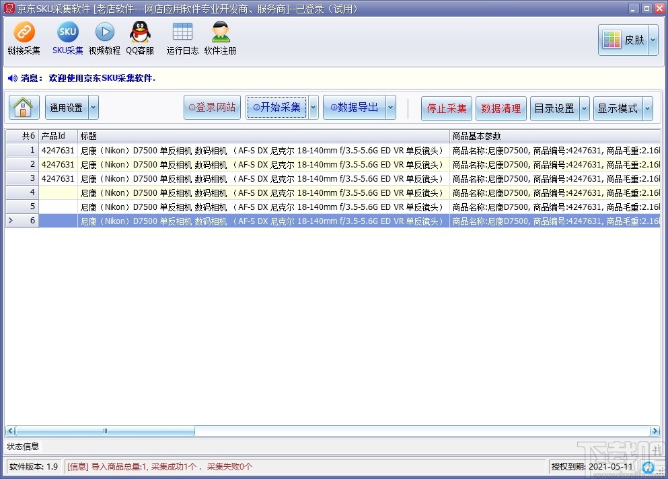Click the row 6 indicator arrow

pyautogui.click(x=11, y=220)
